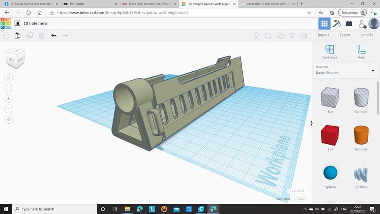Open browser settings and more menu
This screenshot has height=214, width=380.
coord(373,13)
